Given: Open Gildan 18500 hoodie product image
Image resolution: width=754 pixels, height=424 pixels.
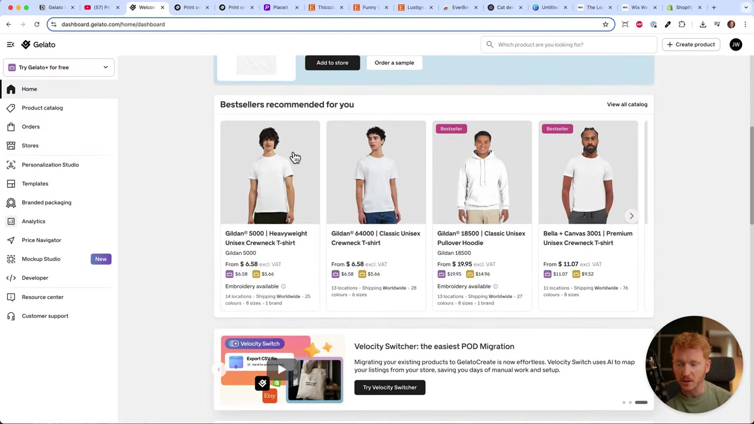Looking at the screenshot, I should point(482,173).
